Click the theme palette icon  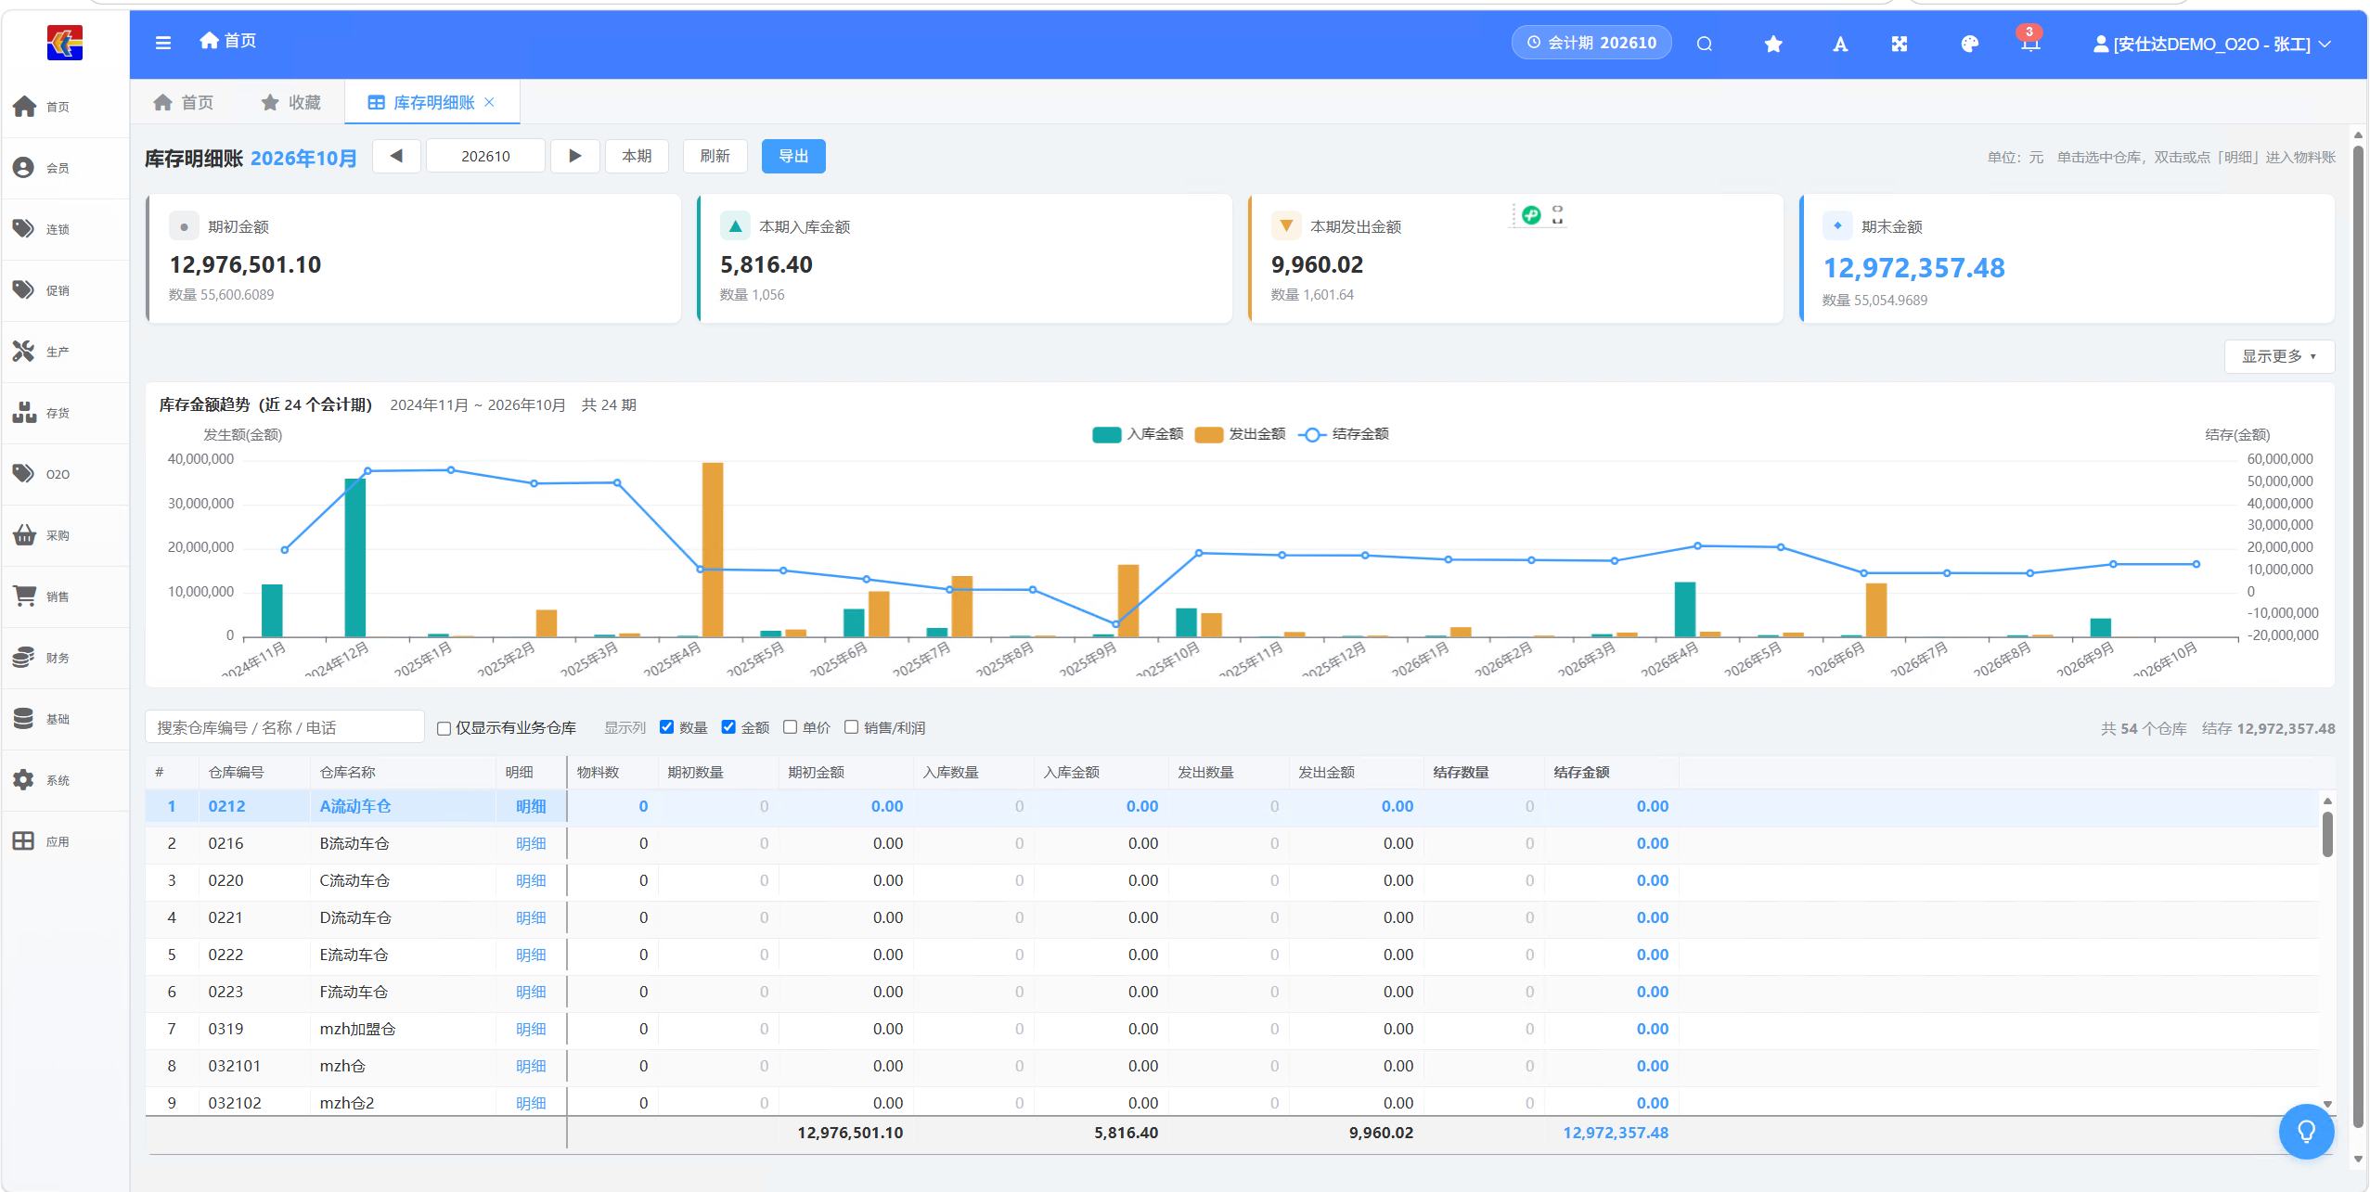(x=1969, y=45)
